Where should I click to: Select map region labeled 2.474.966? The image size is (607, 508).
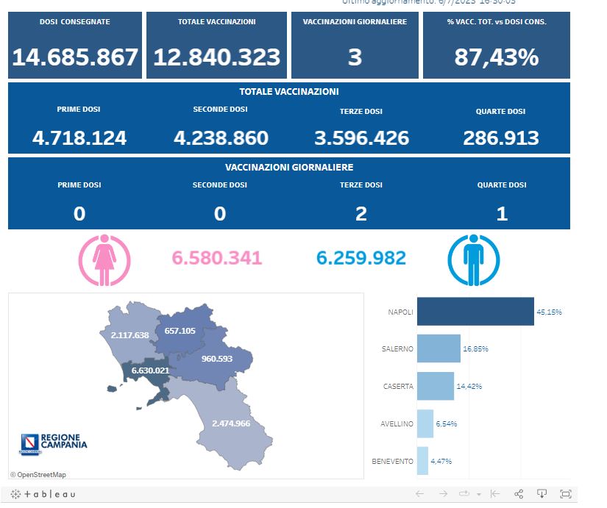(x=230, y=423)
